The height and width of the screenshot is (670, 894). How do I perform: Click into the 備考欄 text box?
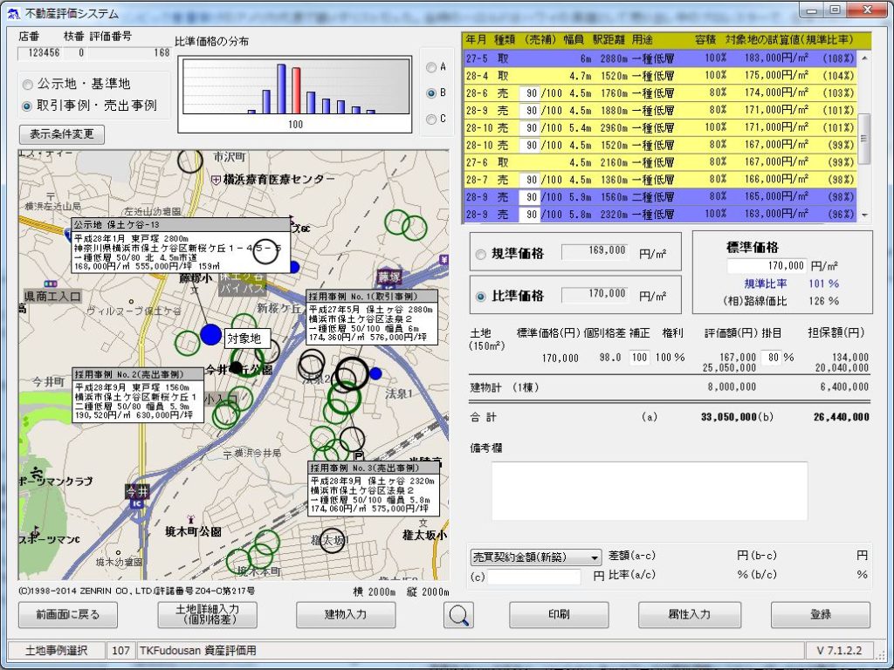click(x=649, y=491)
